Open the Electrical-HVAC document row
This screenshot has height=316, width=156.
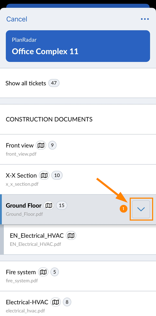point(78,304)
